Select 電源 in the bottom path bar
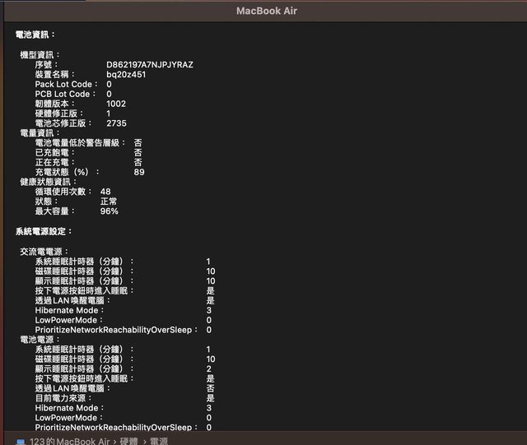Viewport: 527px width, 445px height. 159,441
